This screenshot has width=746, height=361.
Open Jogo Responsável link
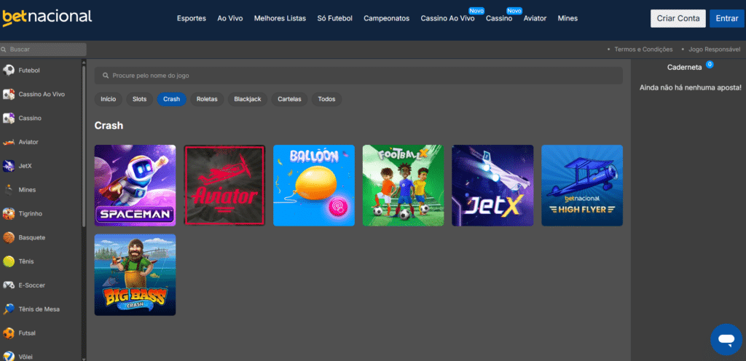pyautogui.click(x=714, y=49)
